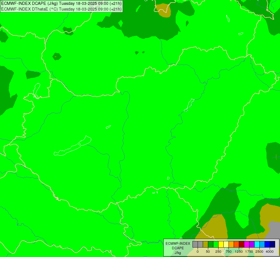The height and width of the screenshot is (257, 280).
Task: Click the "750" legend value label
Action: [x=229, y=252]
